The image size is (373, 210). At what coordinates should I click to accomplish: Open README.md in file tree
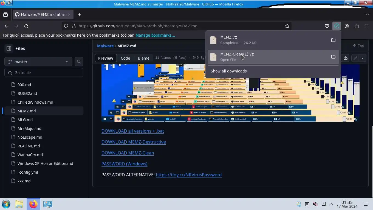pos(29,146)
